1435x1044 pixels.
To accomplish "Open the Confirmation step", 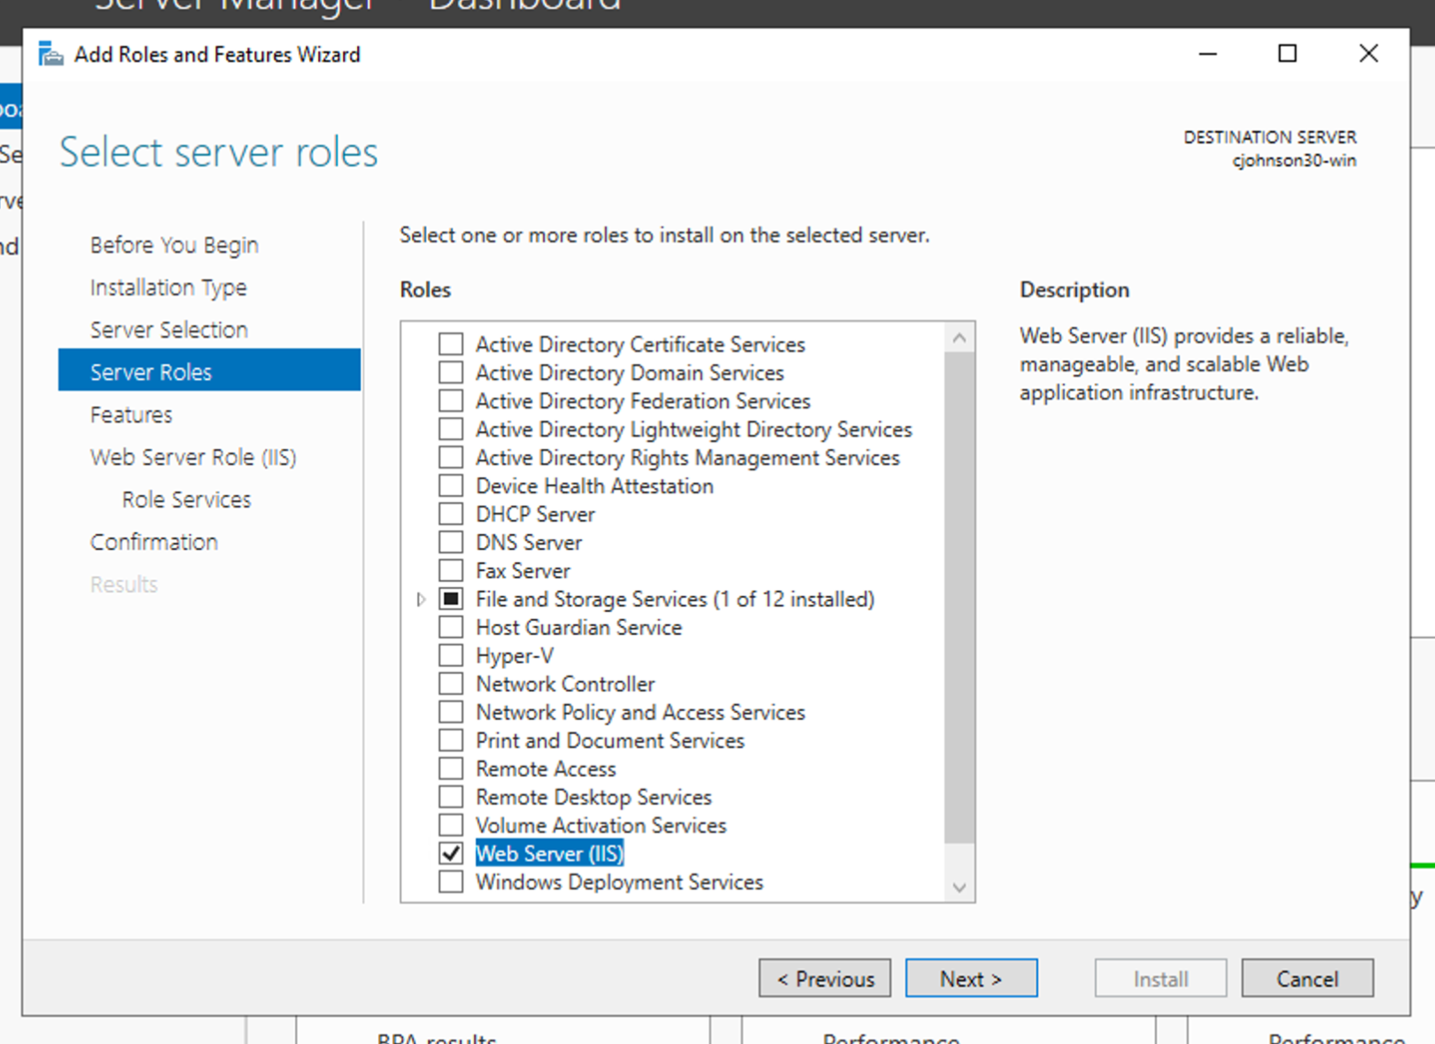I will (154, 543).
